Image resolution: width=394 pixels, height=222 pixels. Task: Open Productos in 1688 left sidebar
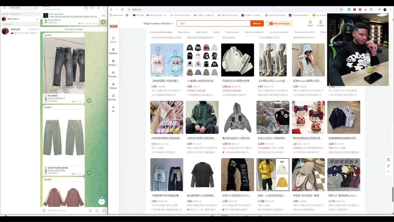[x=113, y=63]
